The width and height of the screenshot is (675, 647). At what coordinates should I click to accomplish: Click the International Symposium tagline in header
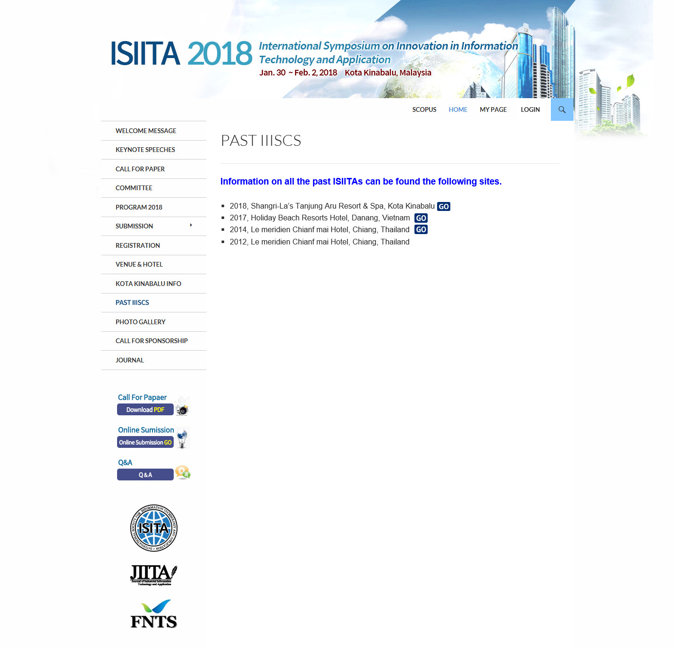pyautogui.click(x=388, y=52)
